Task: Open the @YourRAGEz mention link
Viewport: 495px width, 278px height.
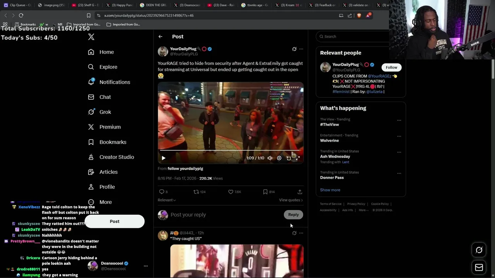Action: pos(380,76)
